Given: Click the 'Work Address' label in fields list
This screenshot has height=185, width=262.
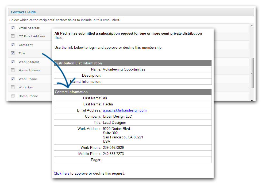Looking at the screenshot, I should pos(29,62).
